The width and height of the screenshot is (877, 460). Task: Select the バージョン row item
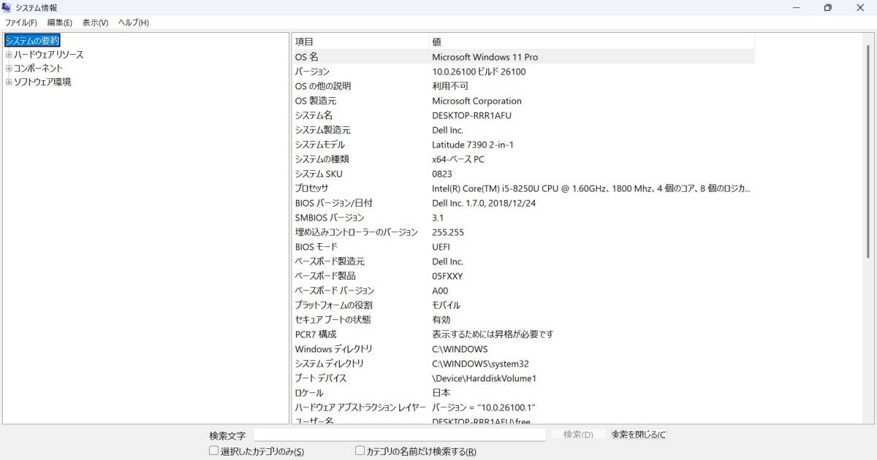coord(523,72)
